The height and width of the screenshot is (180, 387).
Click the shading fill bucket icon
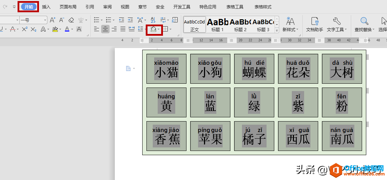(153, 29)
